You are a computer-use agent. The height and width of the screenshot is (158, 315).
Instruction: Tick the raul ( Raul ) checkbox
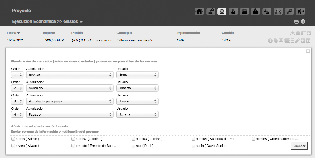[133, 146]
